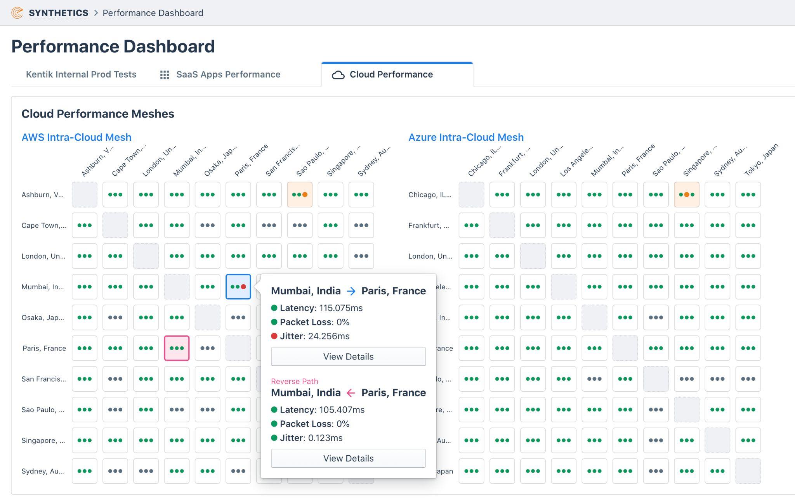Switch to SaaS Apps Performance tab
Viewport: 795px width, 503px height.
tap(228, 74)
